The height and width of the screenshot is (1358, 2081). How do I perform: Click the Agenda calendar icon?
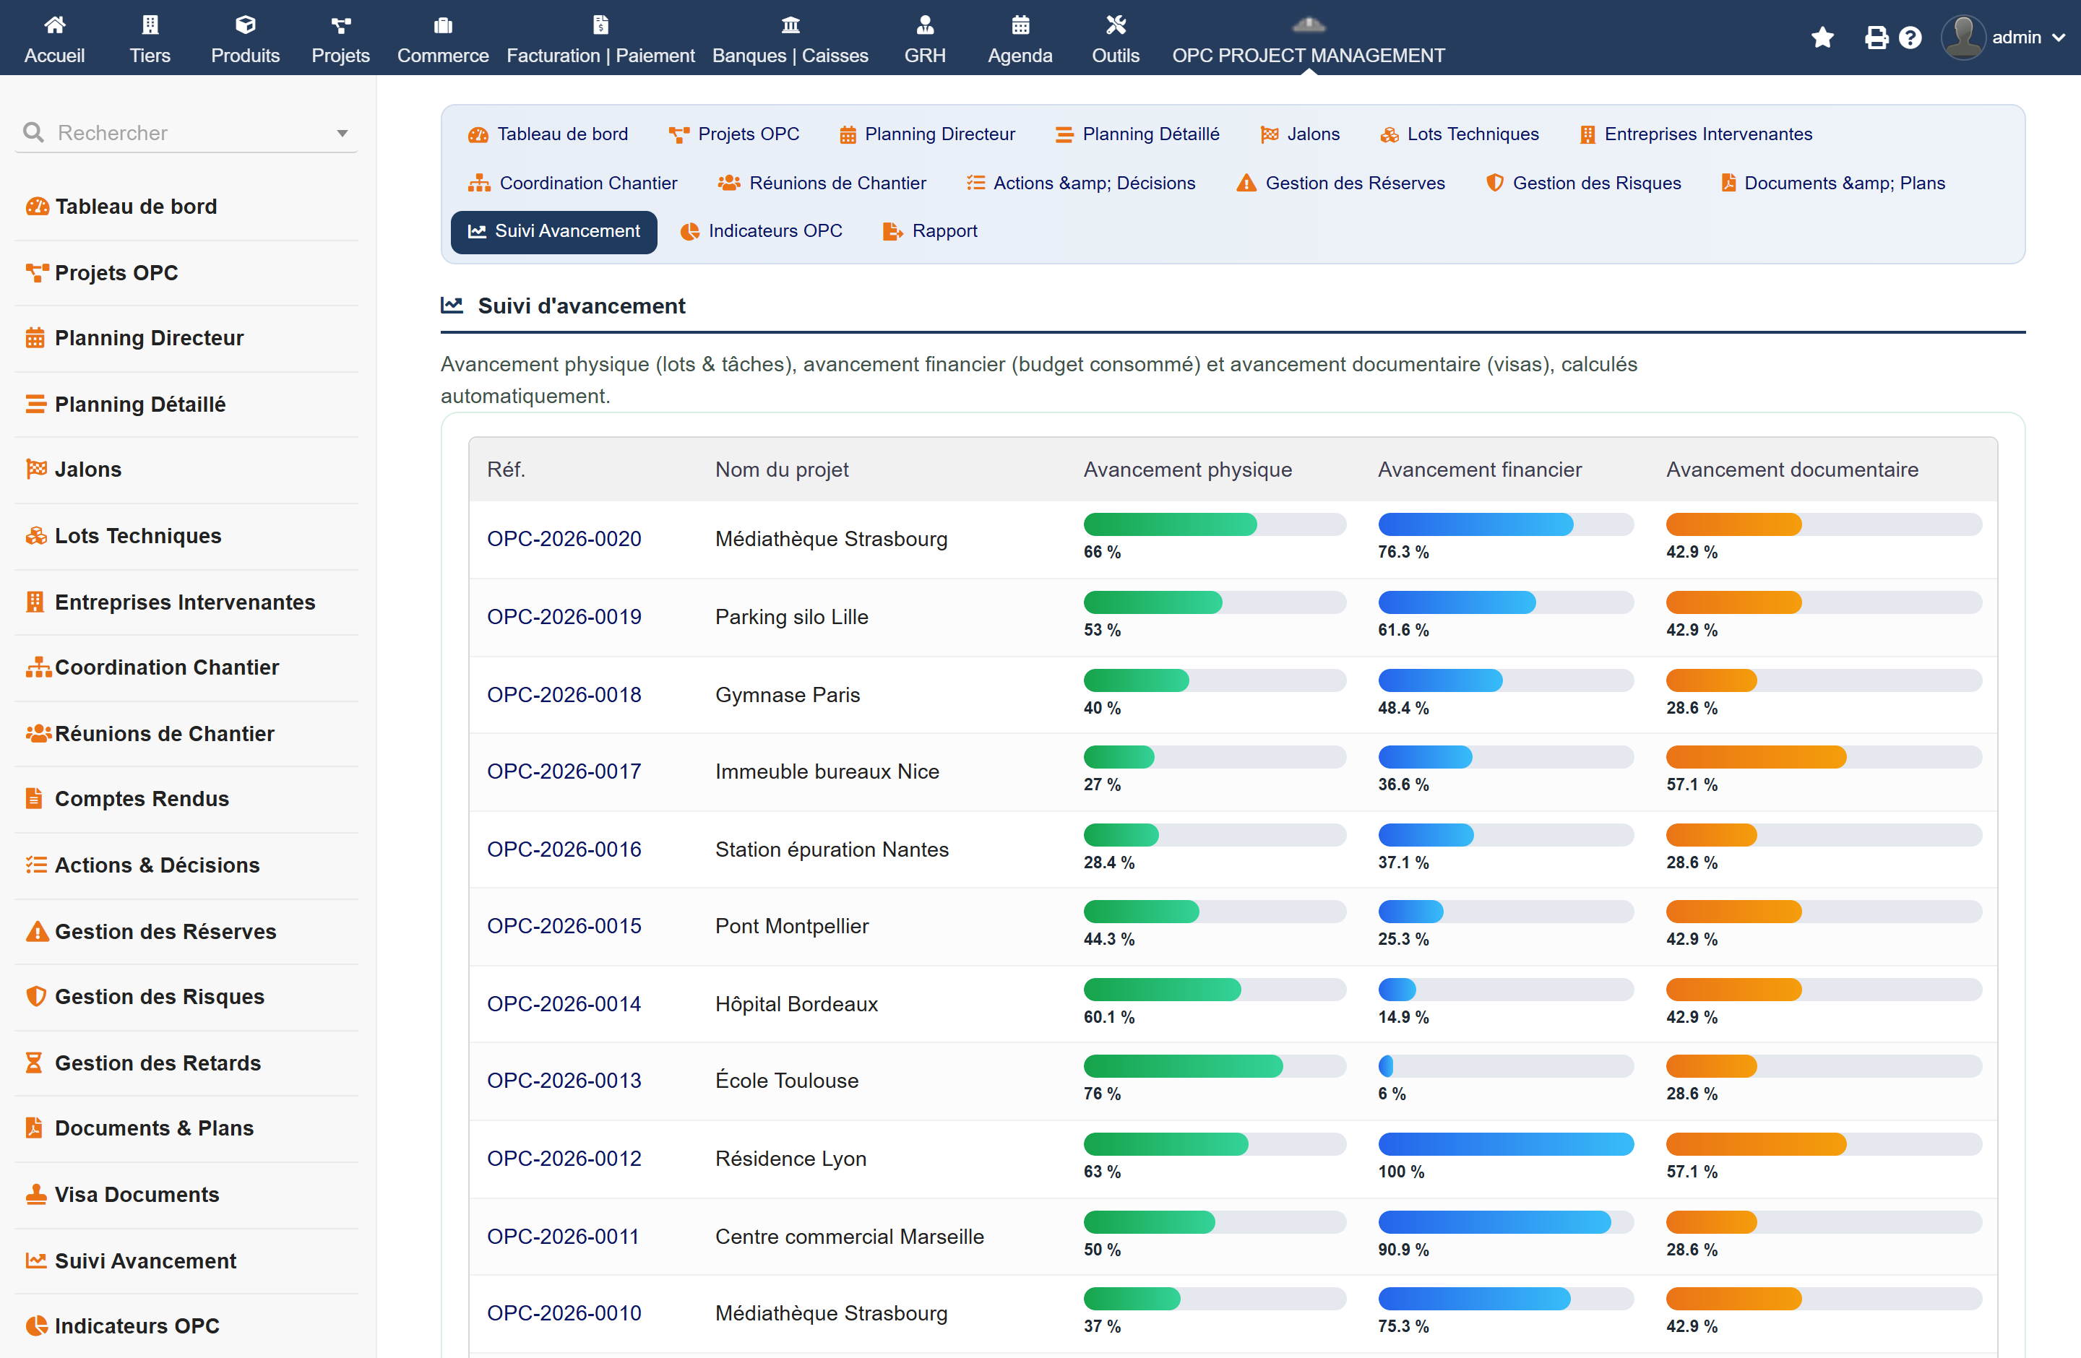tap(1020, 25)
